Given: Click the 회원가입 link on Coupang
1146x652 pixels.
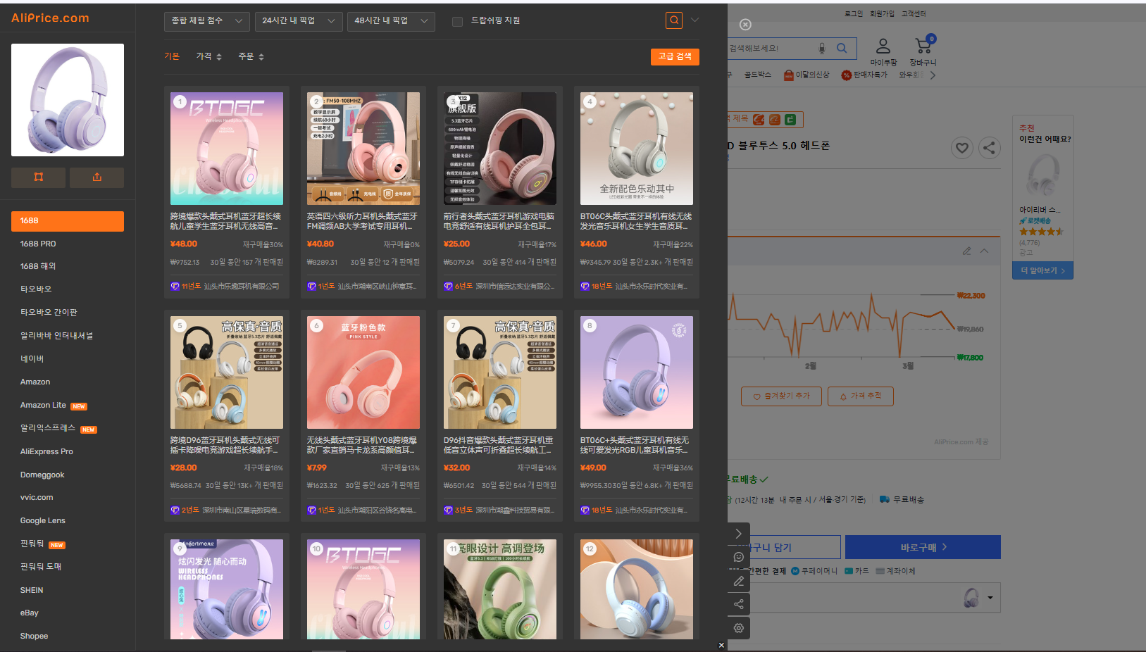Looking at the screenshot, I should click(881, 13).
